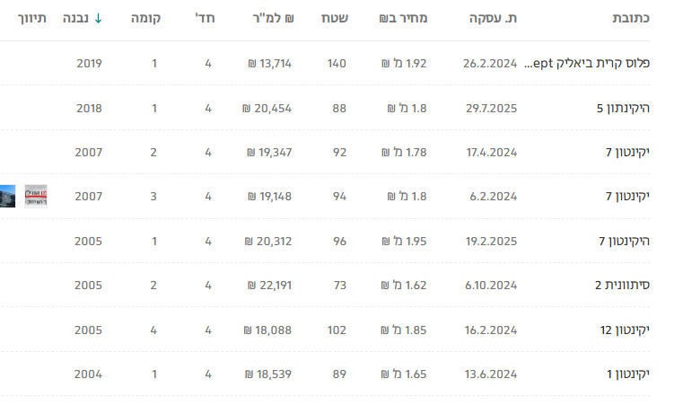This screenshot has width=674, height=414.
Task: Open the blue building photo thumbnail
Action: (x=7, y=196)
